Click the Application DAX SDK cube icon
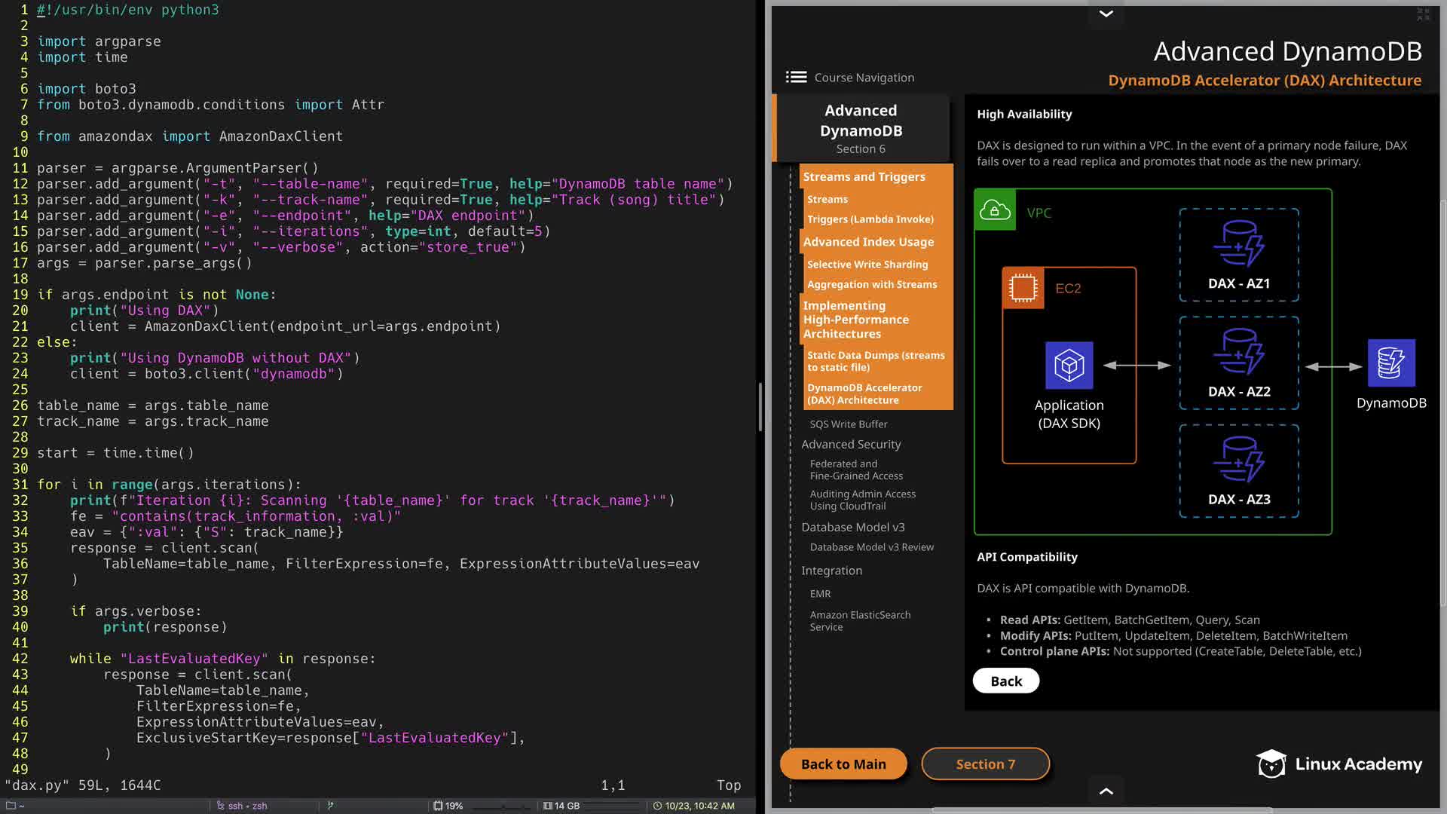1447x814 pixels. (1069, 366)
